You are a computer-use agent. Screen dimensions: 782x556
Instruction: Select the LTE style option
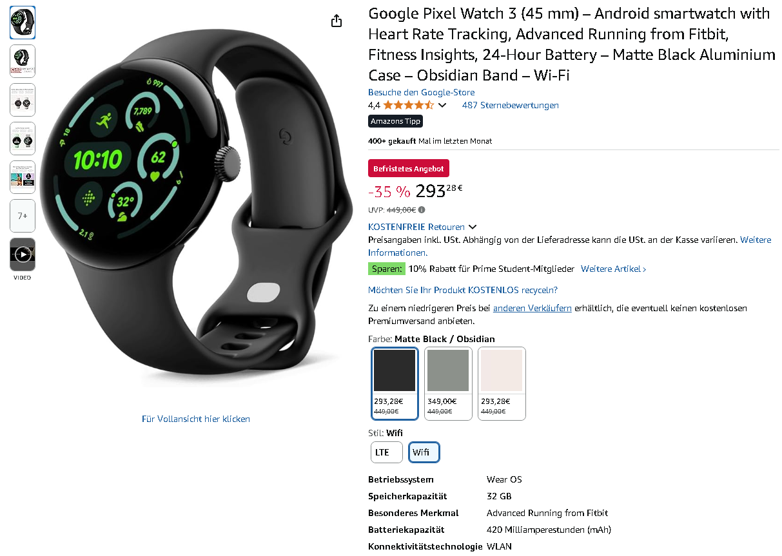(x=387, y=452)
